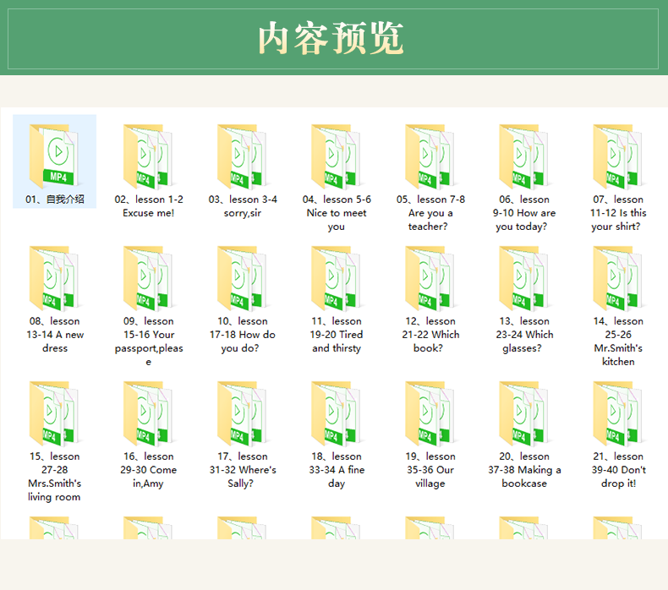Open folder icon 10 How do you do?

point(242,279)
